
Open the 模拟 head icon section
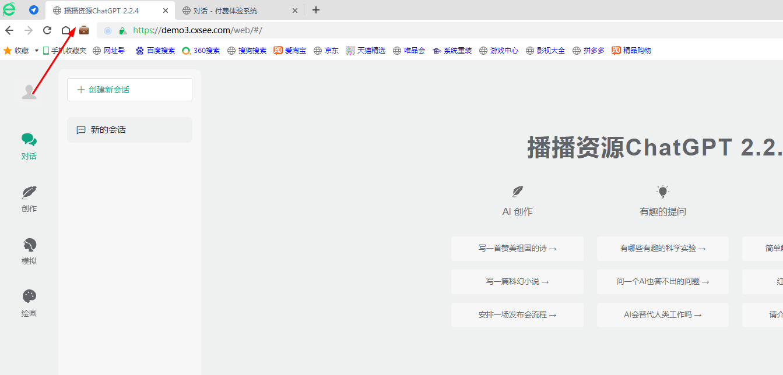[29, 251]
